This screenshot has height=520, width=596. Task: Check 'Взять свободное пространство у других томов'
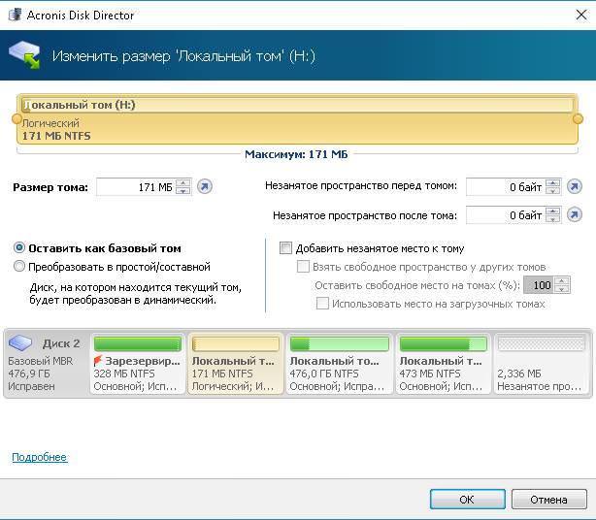click(x=303, y=267)
